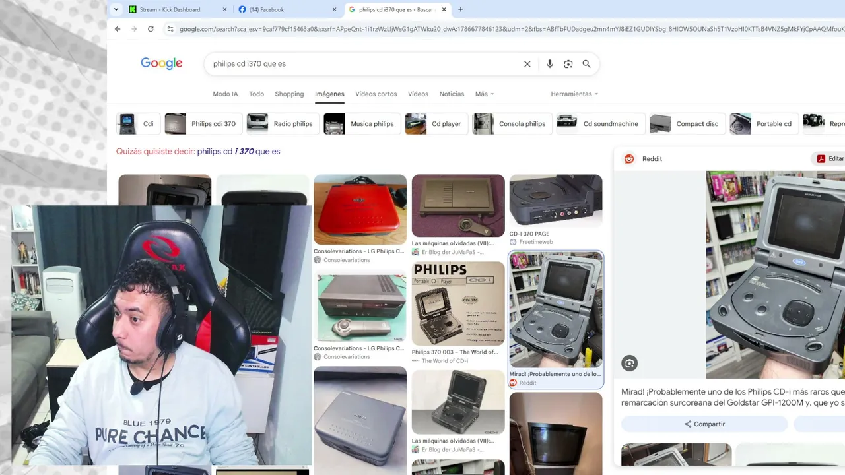This screenshot has width=845, height=475.
Task: Expand the Herramientas tools dropdown
Action: click(x=574, y=94)
